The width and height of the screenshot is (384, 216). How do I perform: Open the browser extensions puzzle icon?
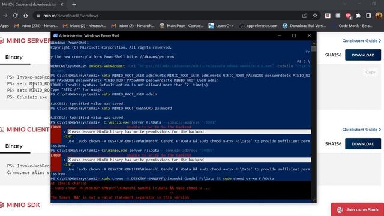[x=358, y=16]
